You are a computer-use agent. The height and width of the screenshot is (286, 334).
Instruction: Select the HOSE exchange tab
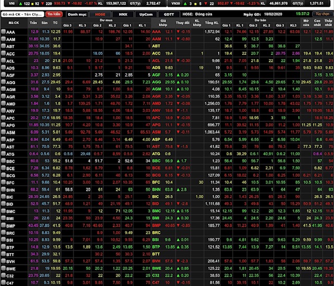[99, 14]
